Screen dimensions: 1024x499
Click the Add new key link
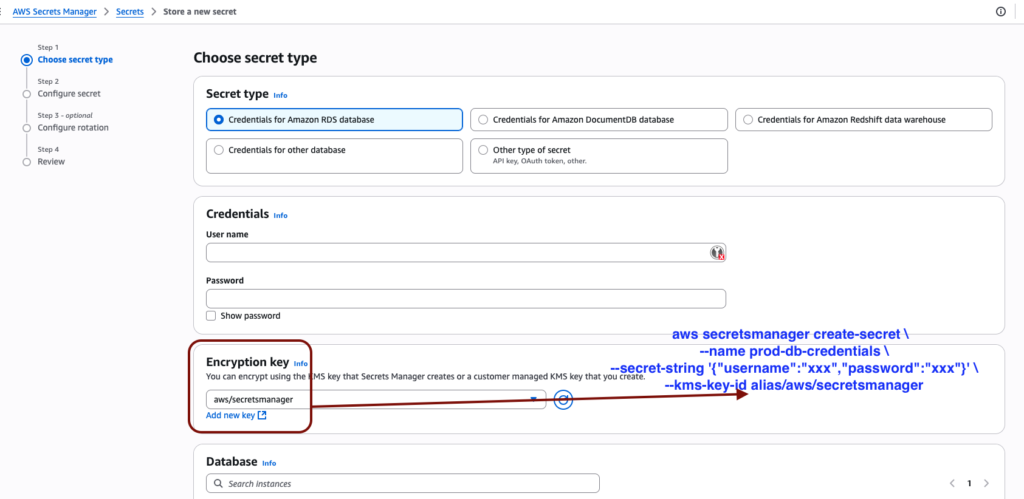click(x=230, y=415)
